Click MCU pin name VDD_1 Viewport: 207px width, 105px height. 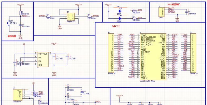click(x=144, y=78)
